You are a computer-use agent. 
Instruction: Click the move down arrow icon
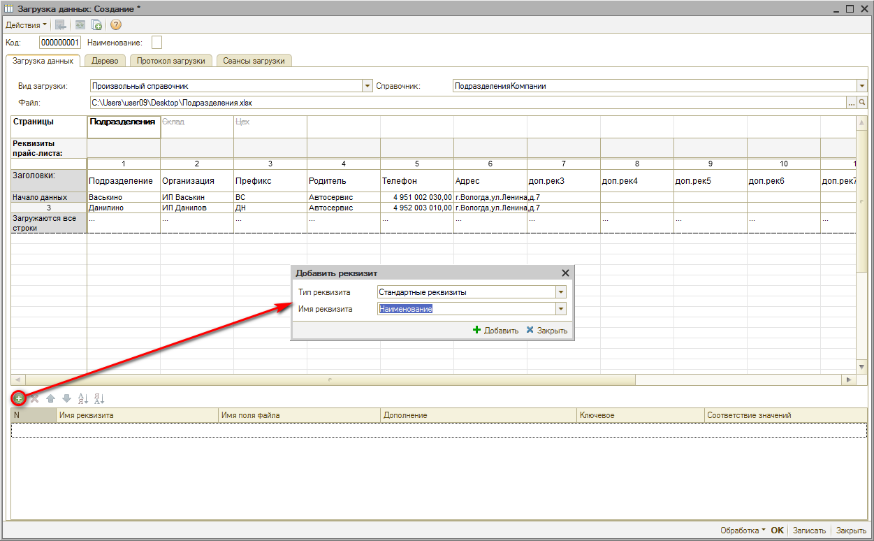click(x=66, y=398)
